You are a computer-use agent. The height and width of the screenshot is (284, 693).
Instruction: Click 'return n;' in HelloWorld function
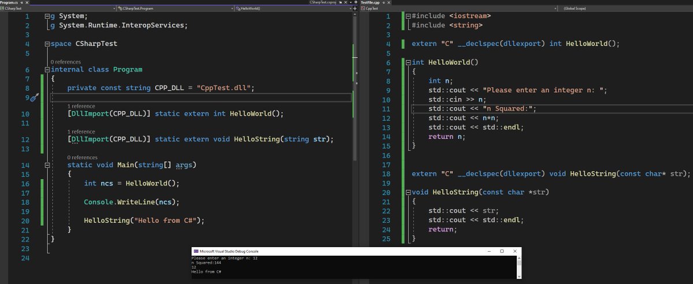(447, 137)
